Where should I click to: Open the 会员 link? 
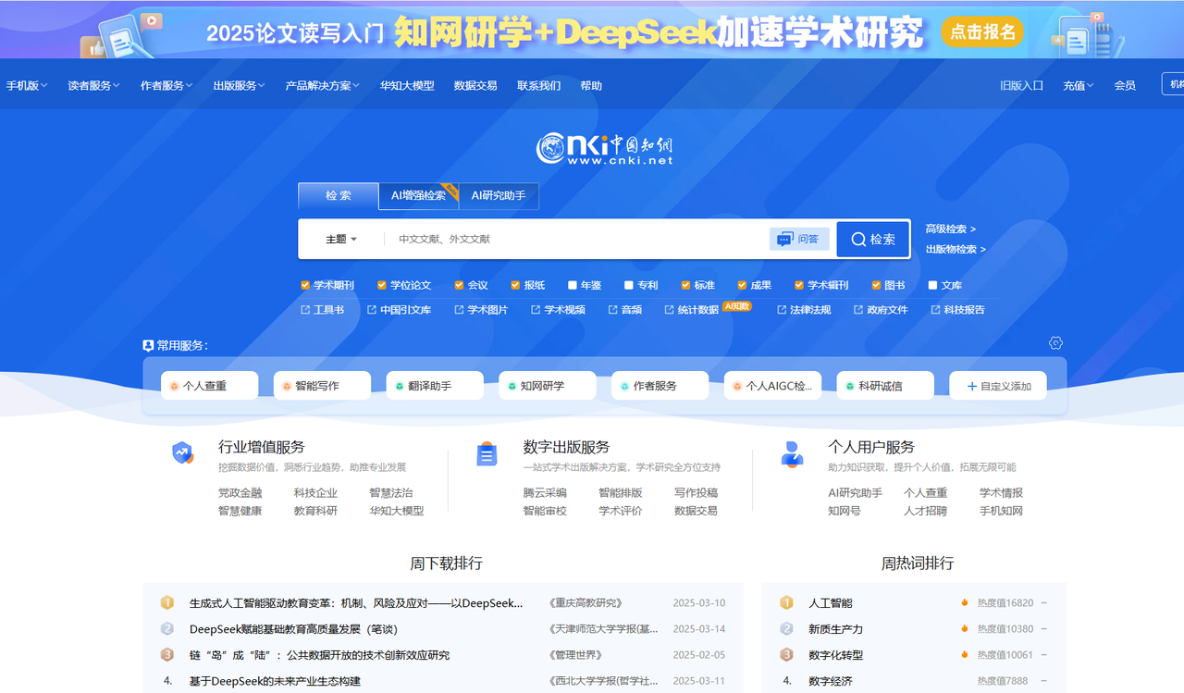[1125, 85]
